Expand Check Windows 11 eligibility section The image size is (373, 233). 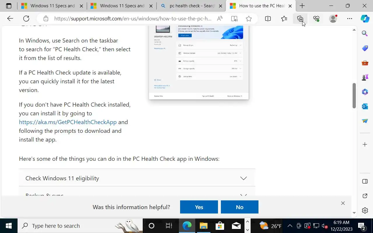coord(137,178)
